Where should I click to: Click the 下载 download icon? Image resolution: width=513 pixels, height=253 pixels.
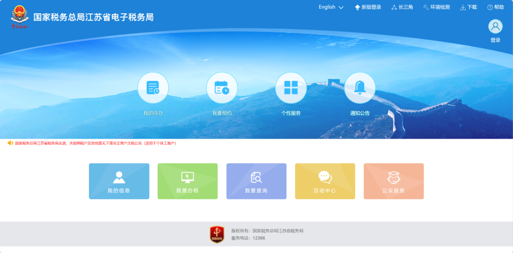point(463,7)
